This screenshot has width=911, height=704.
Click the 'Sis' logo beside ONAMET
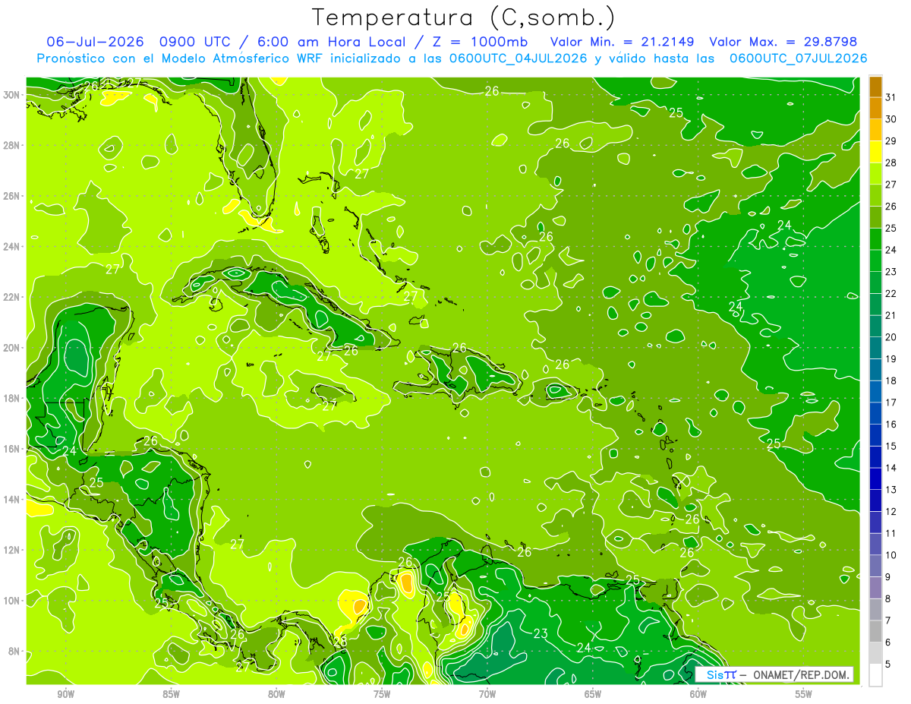point(716,674)
